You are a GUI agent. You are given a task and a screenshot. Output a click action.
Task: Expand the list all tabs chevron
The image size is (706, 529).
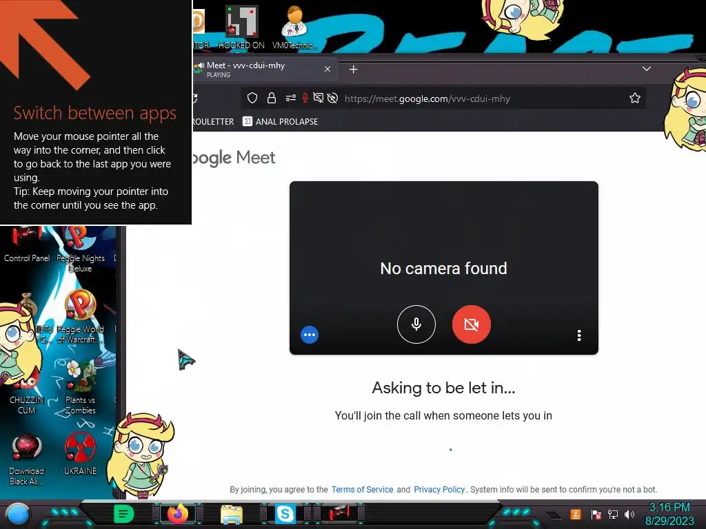coord(647,69)
